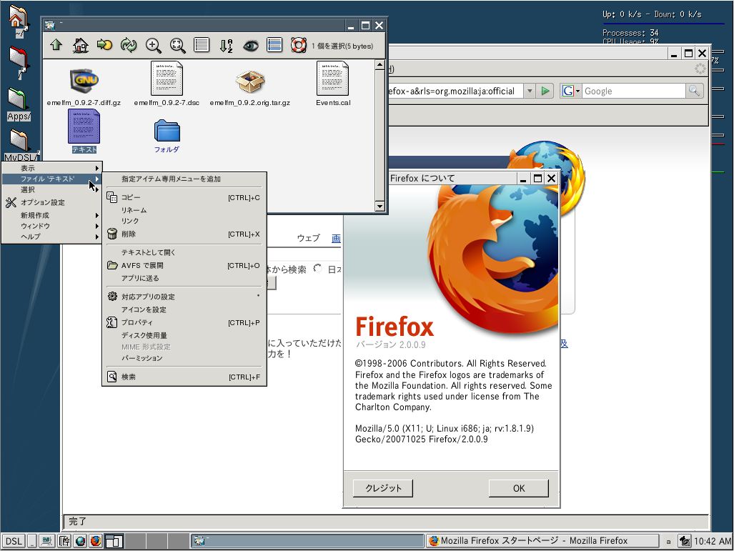Choose テキストとして開く
The height and width of the screenshot is (551, 734).
(x=184, y=252)
